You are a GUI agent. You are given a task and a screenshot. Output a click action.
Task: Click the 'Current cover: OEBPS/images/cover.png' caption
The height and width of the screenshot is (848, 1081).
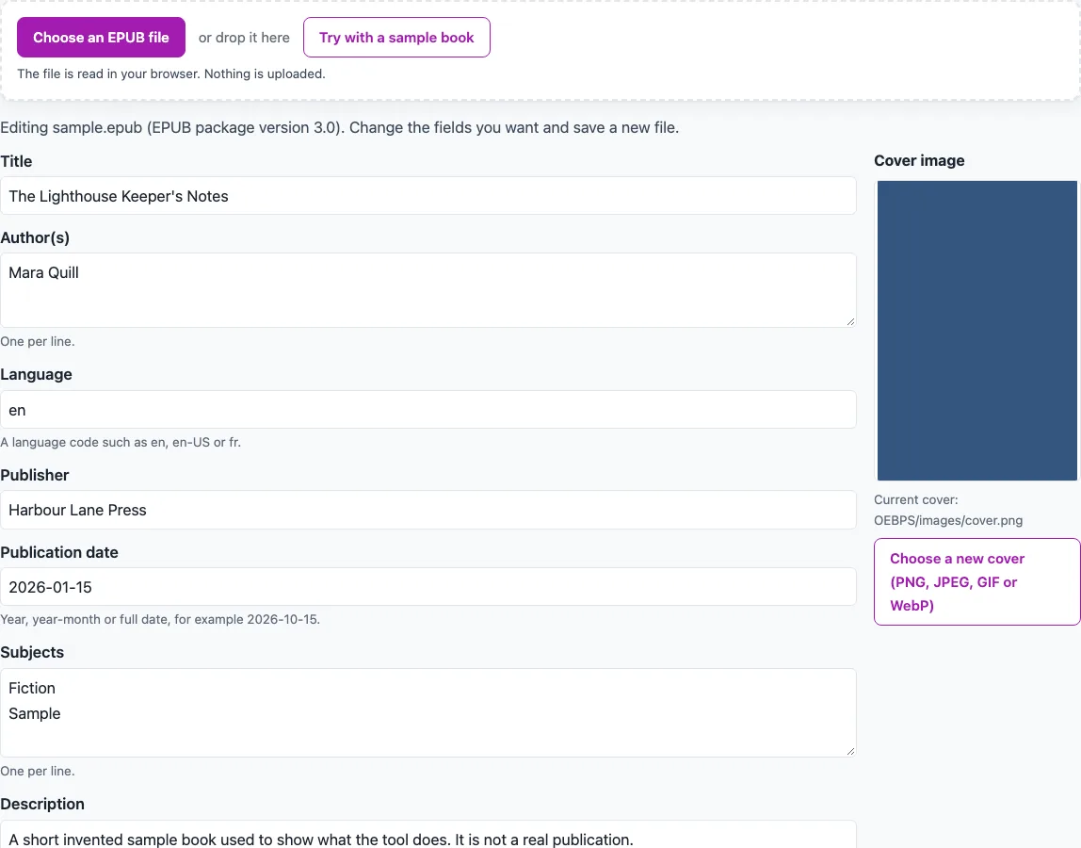click(x=948, y=510)
